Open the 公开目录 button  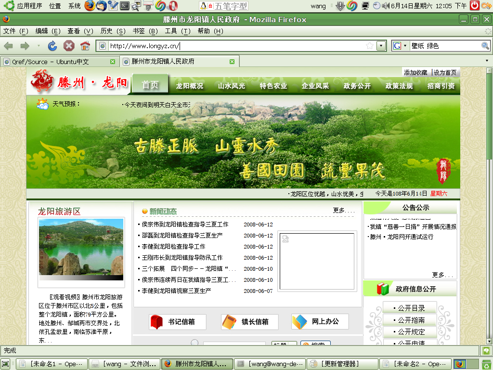410,308
